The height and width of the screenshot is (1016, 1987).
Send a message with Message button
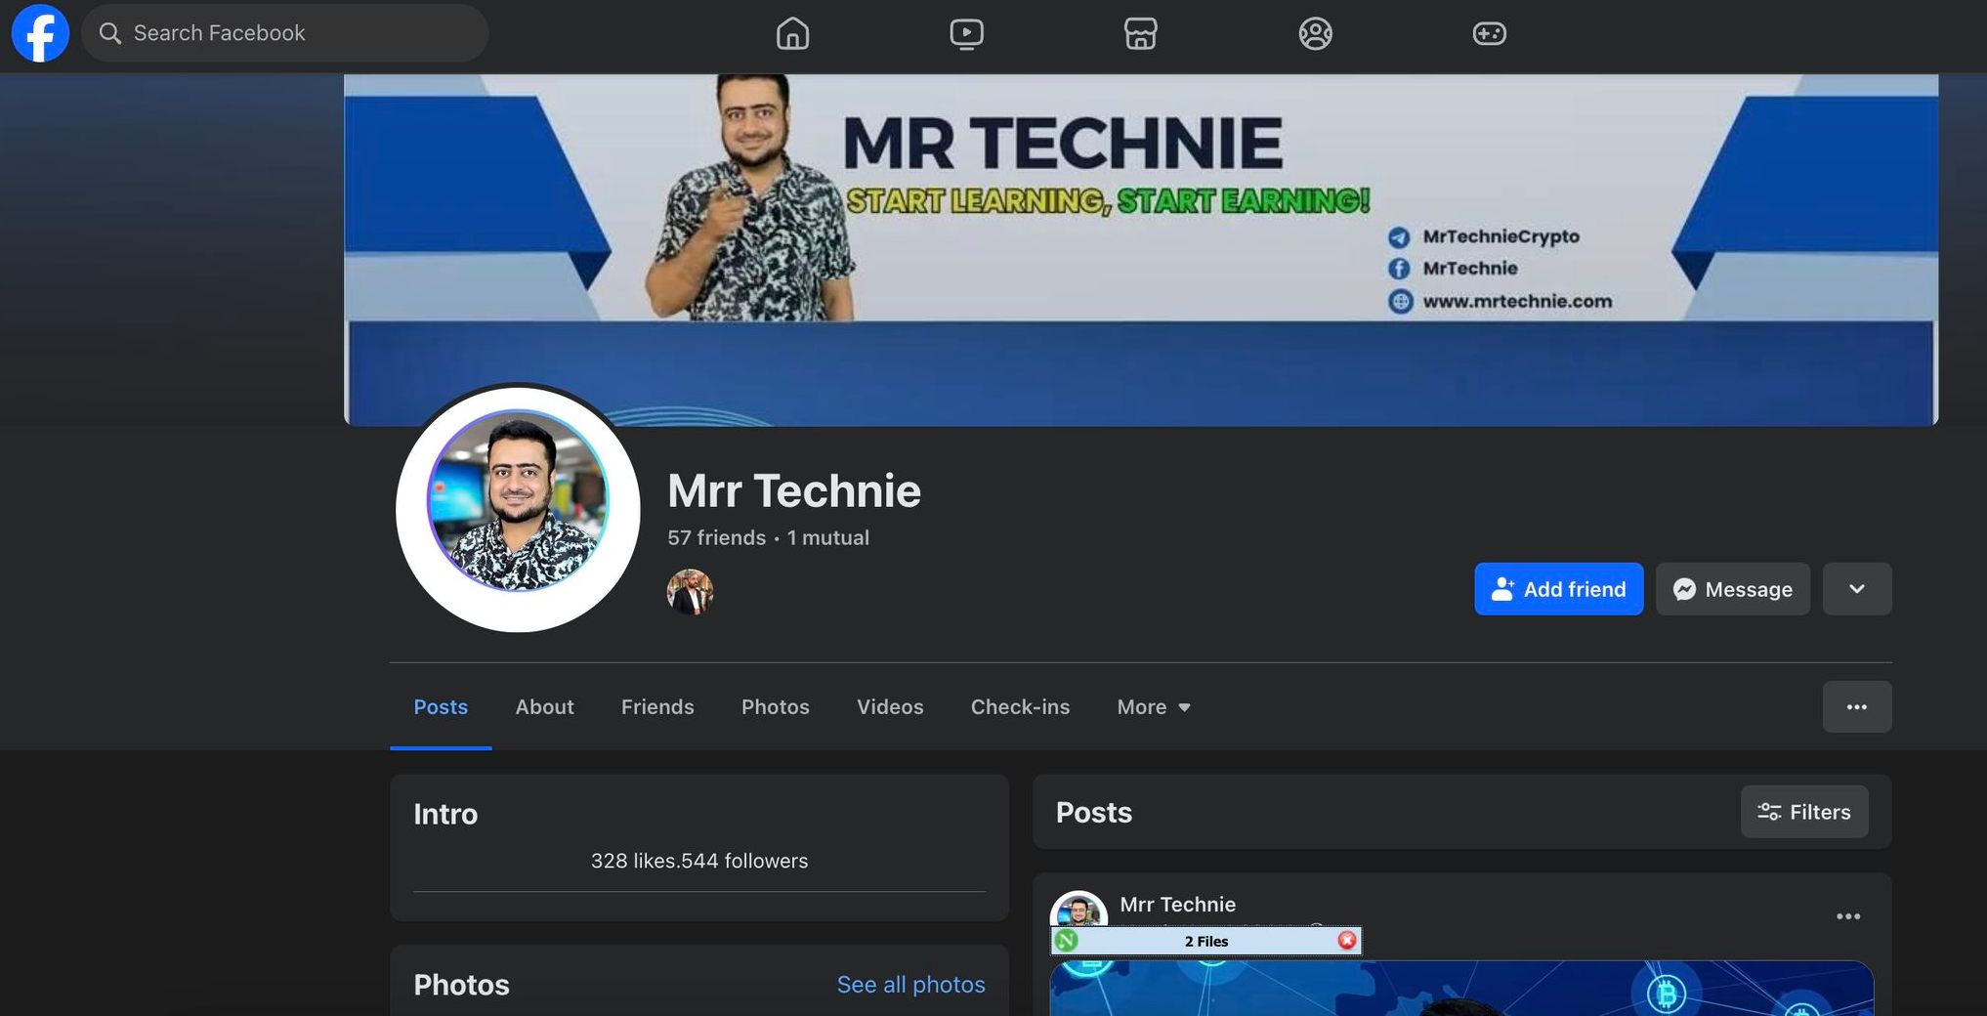pyautogui.click(x=1732, y=589)
